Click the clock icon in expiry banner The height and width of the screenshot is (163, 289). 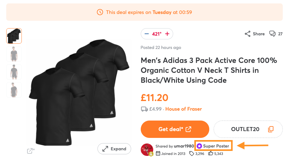tap(100, 12)
